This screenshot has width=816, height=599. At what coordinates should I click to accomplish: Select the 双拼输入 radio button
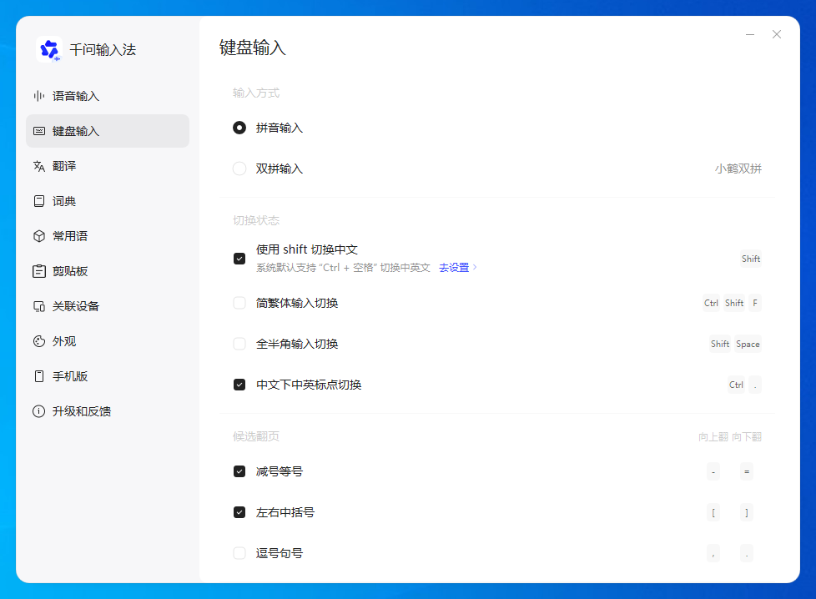(x=239, y=169)
